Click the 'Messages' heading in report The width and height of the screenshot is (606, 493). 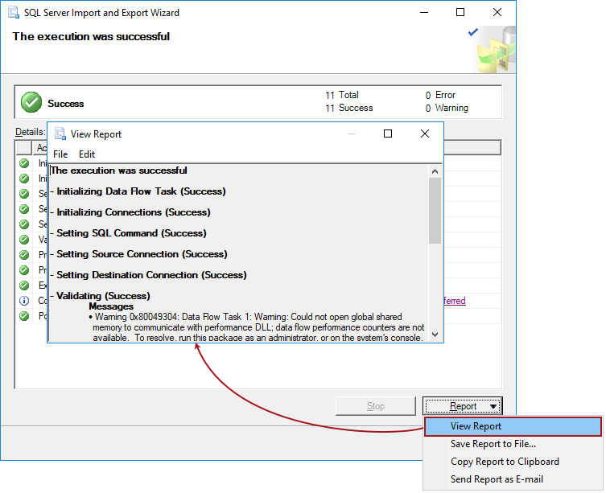click(x=111, y=306)
